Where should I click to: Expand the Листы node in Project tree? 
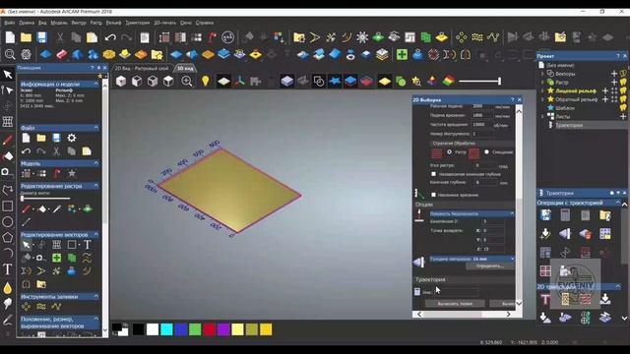(x=542, y=116)
